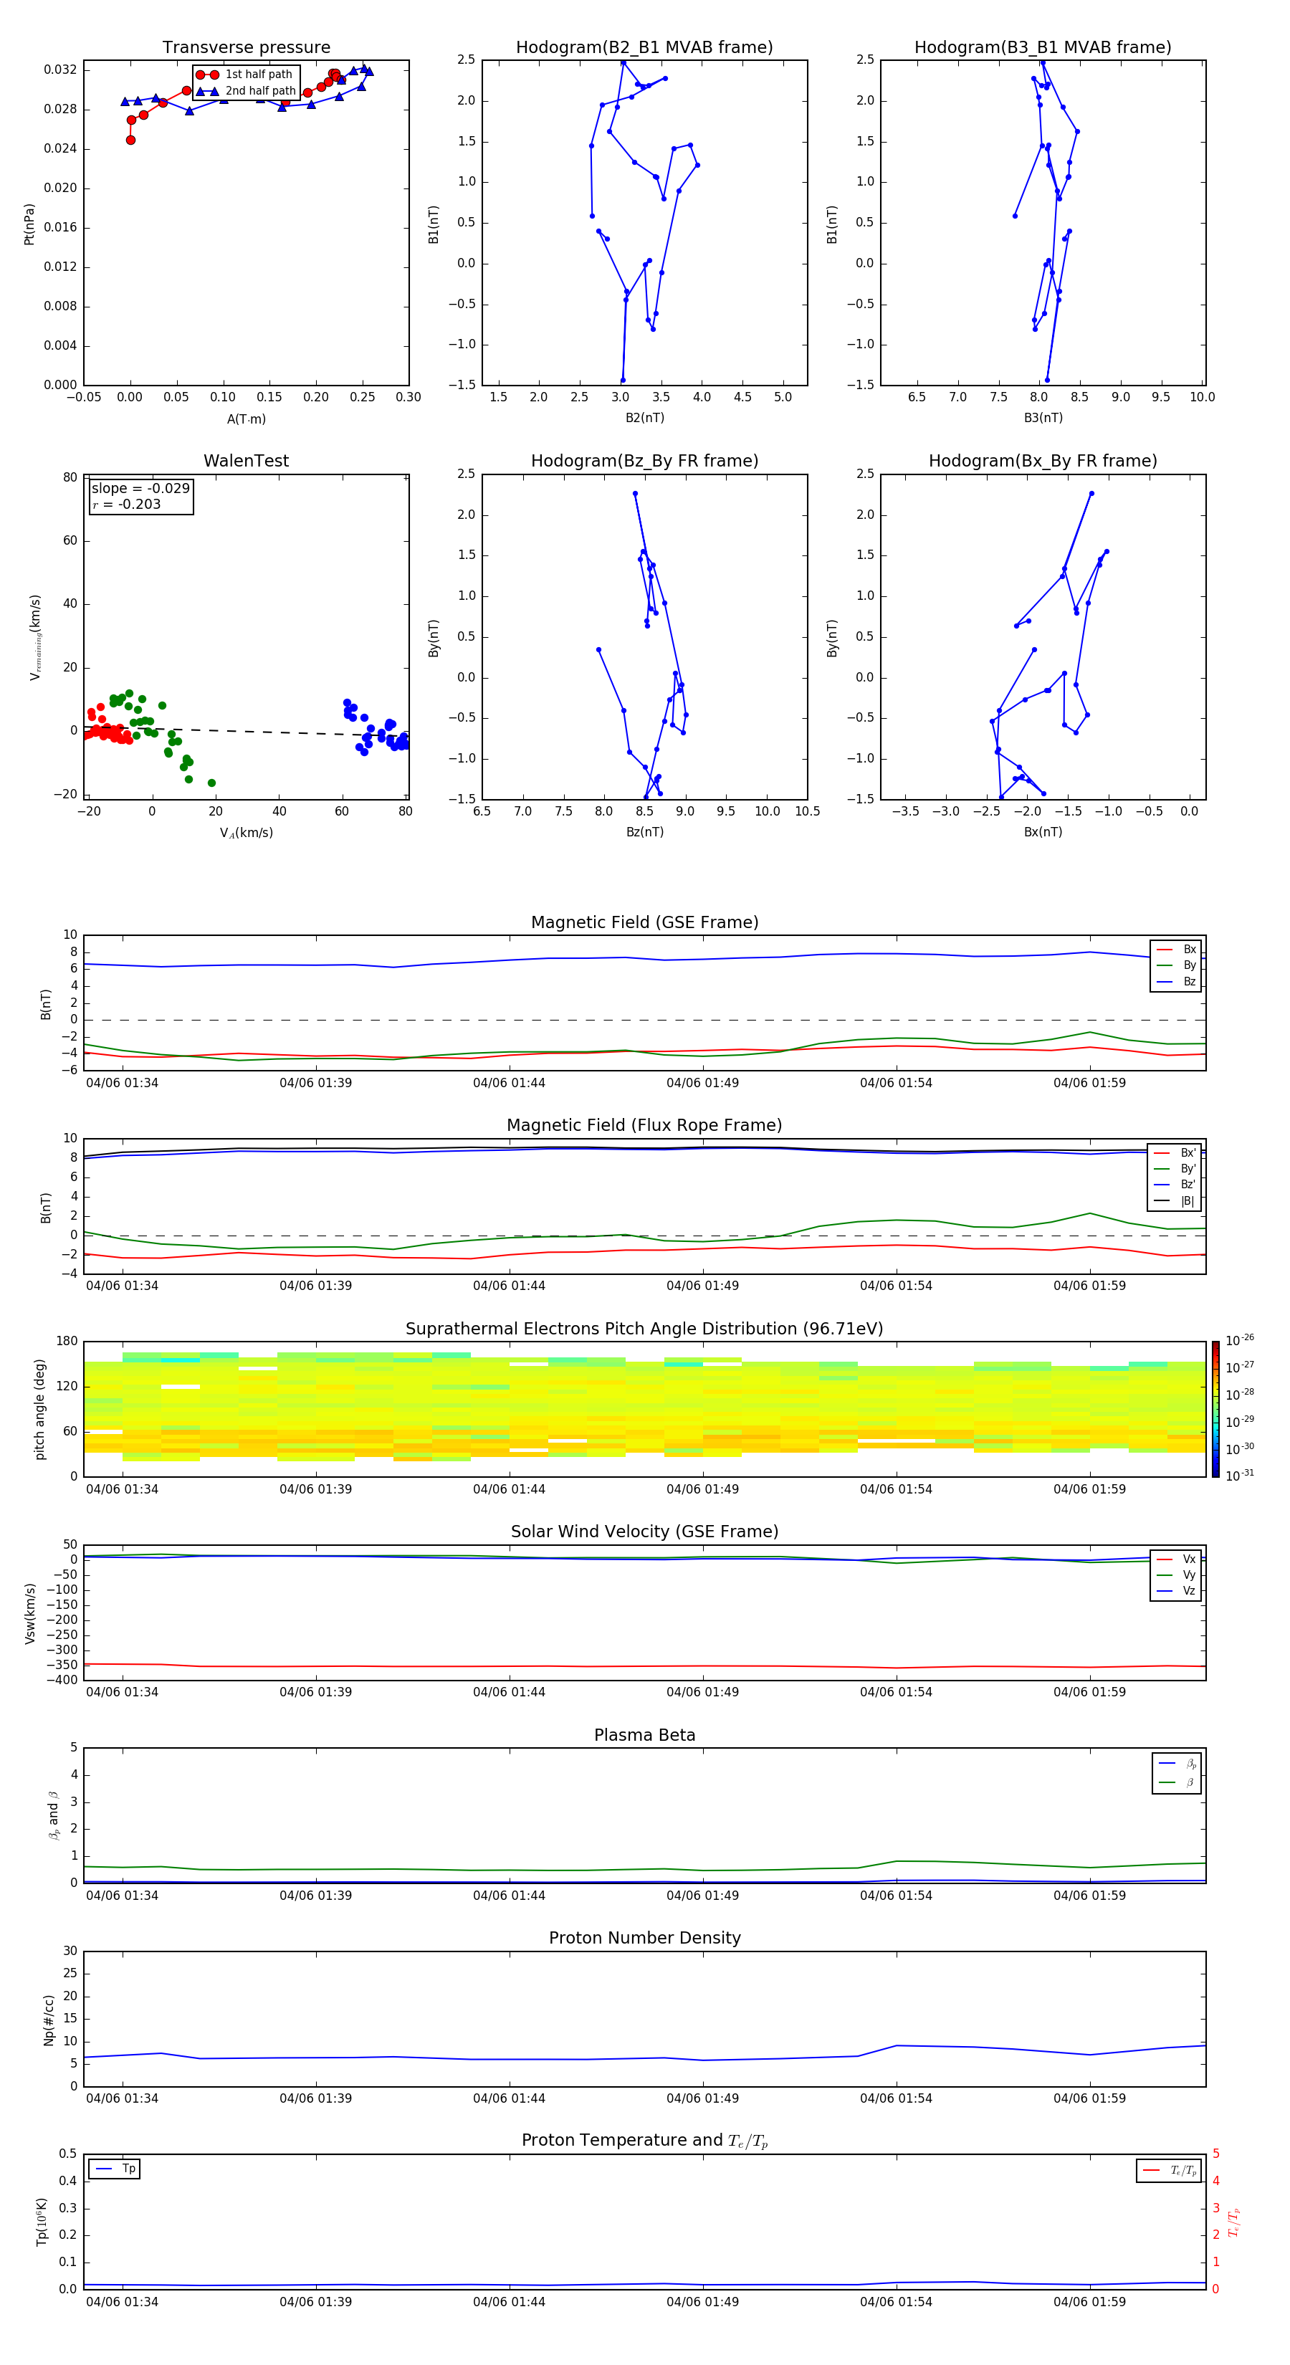
Task: Click the 'Vy' entry in velocity legend
Action: point(1176,1575)
